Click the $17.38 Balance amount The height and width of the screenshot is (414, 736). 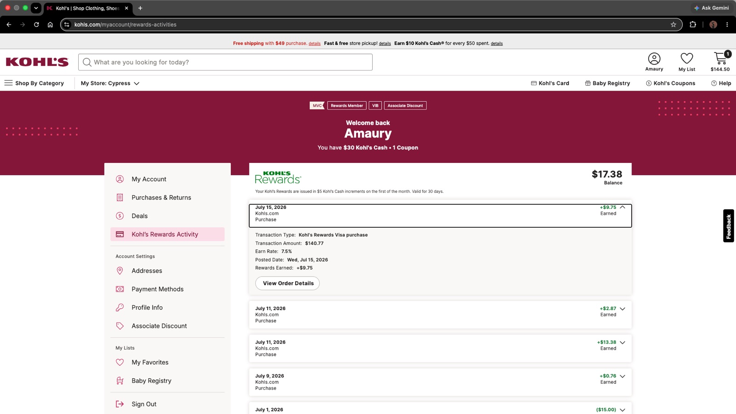pyautogui.click(x=607, y=174)
